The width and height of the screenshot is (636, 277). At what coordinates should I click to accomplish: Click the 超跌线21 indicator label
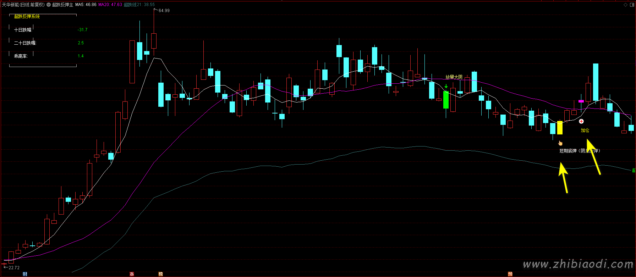(139, 5)
